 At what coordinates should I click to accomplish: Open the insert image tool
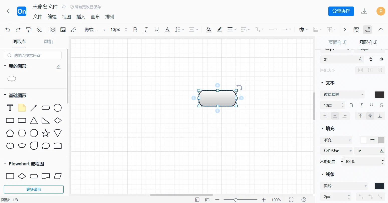(x=63, y=30)
